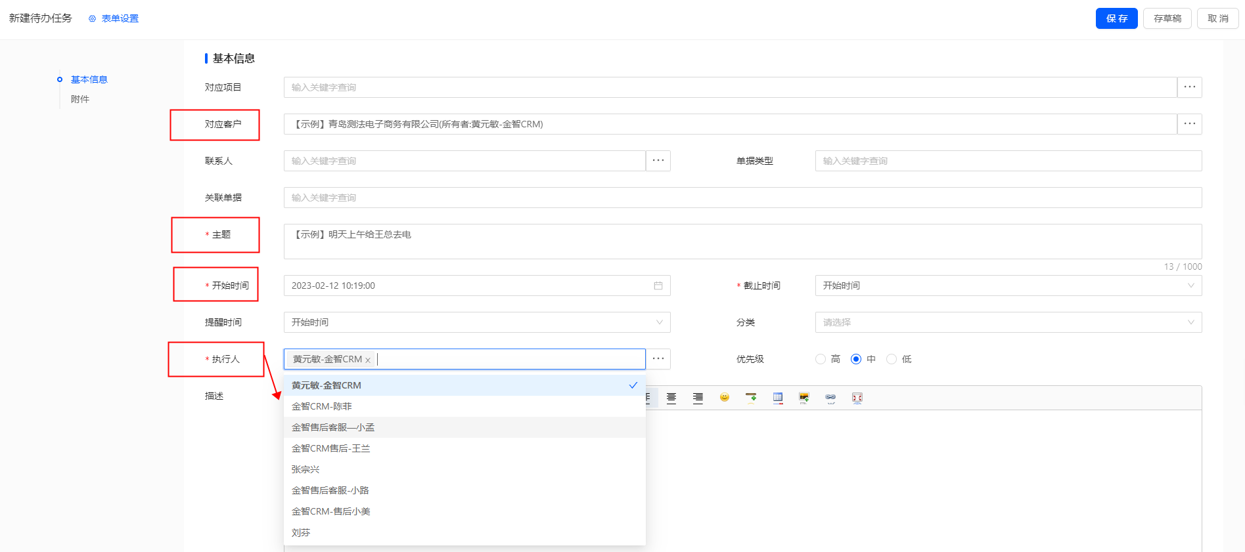Jump to 附件 section in side navigation
This screenshot has width=1245, height=552.
80,99
